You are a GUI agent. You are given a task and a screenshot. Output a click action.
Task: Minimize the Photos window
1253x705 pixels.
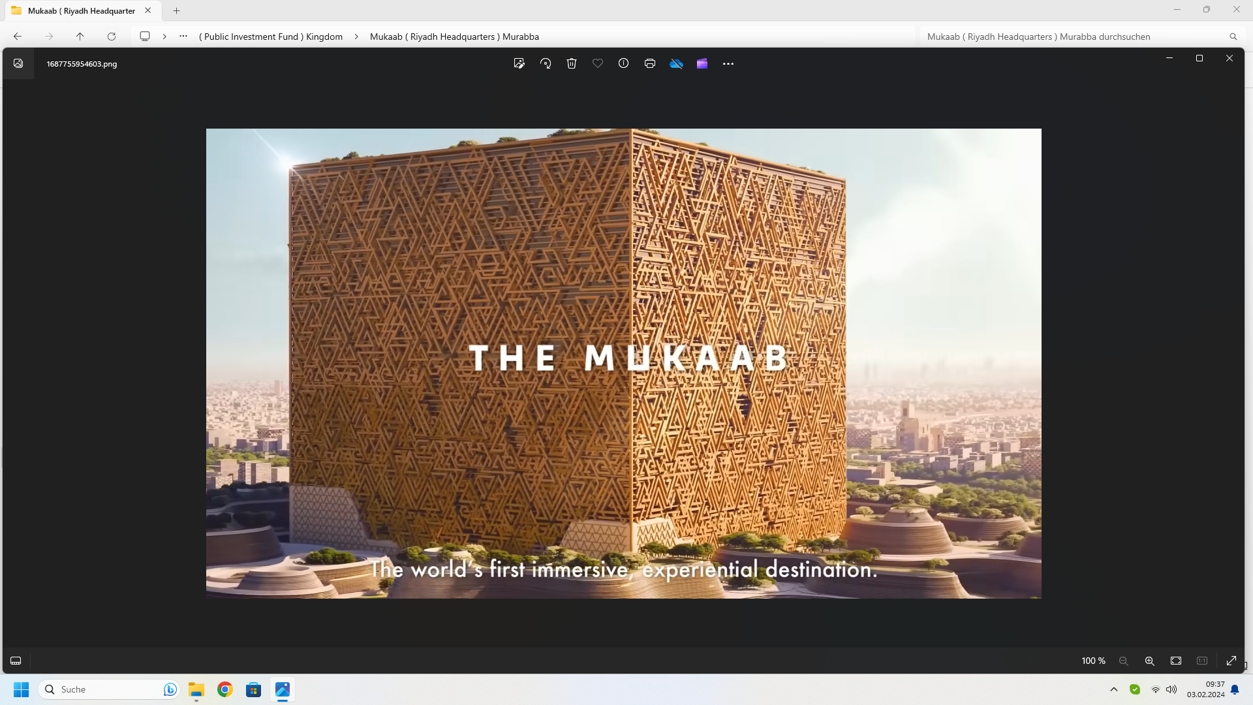point(1169,58)
